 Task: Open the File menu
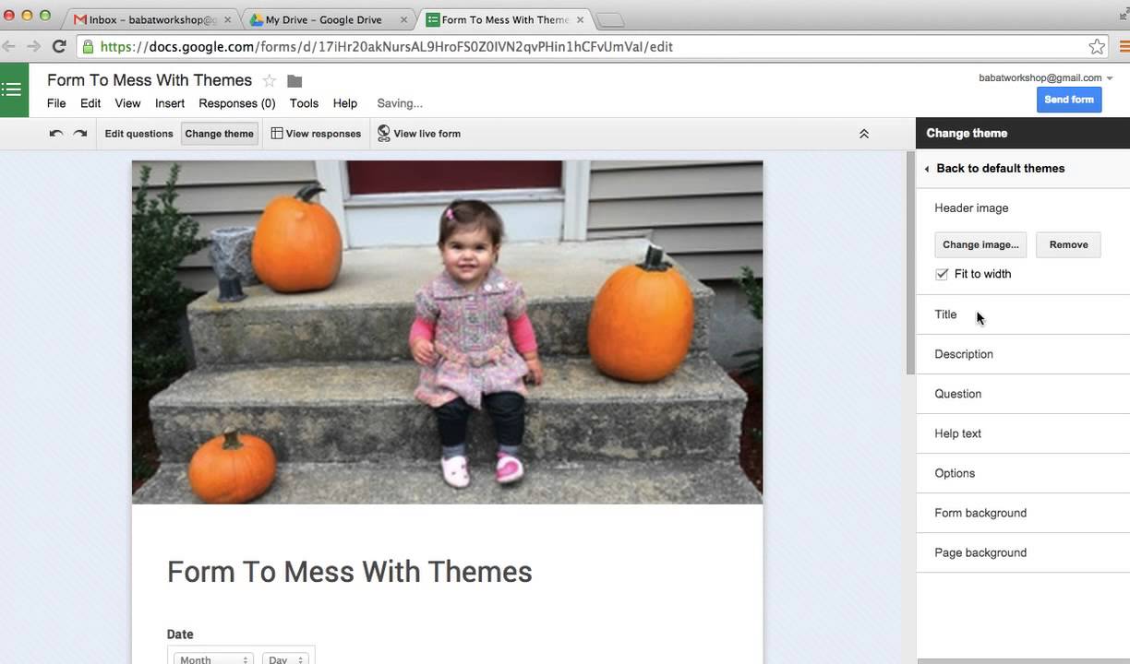click(56, 103)
